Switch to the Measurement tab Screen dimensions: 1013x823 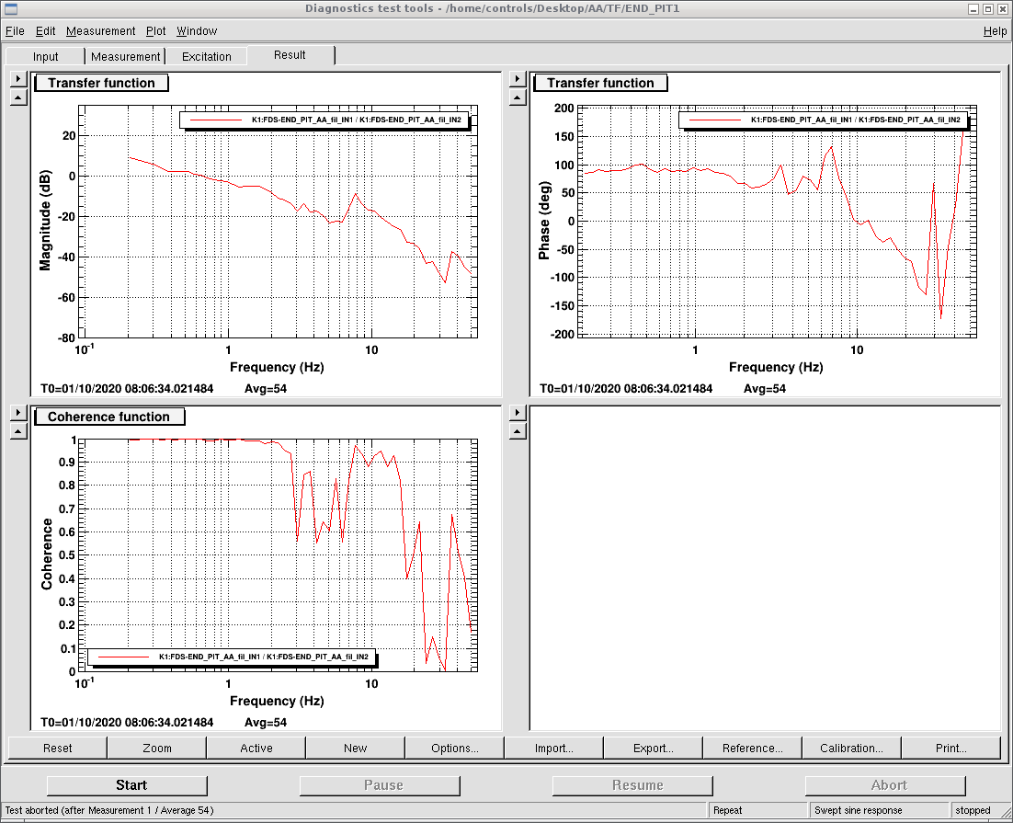pos(125,56)
